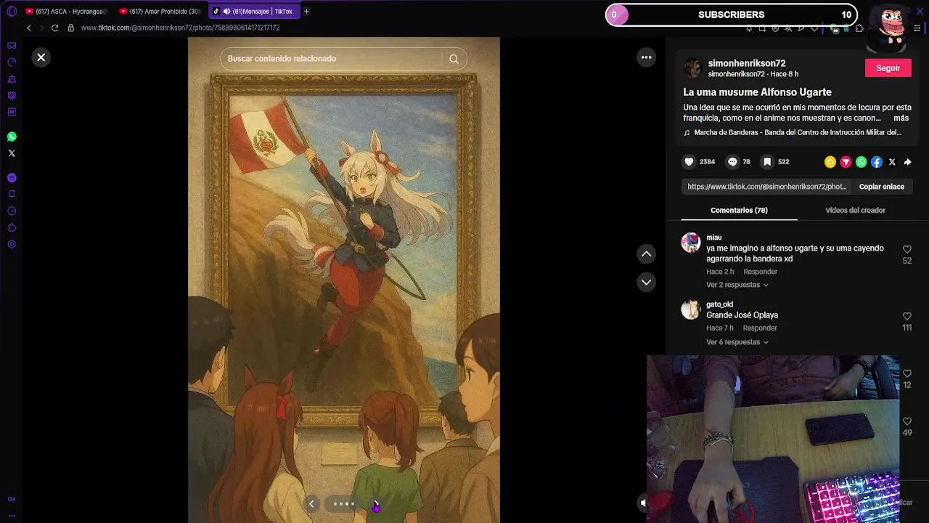The image size is (929, 523).
Task: Like miau's comment heart
Action: [907, 249]
